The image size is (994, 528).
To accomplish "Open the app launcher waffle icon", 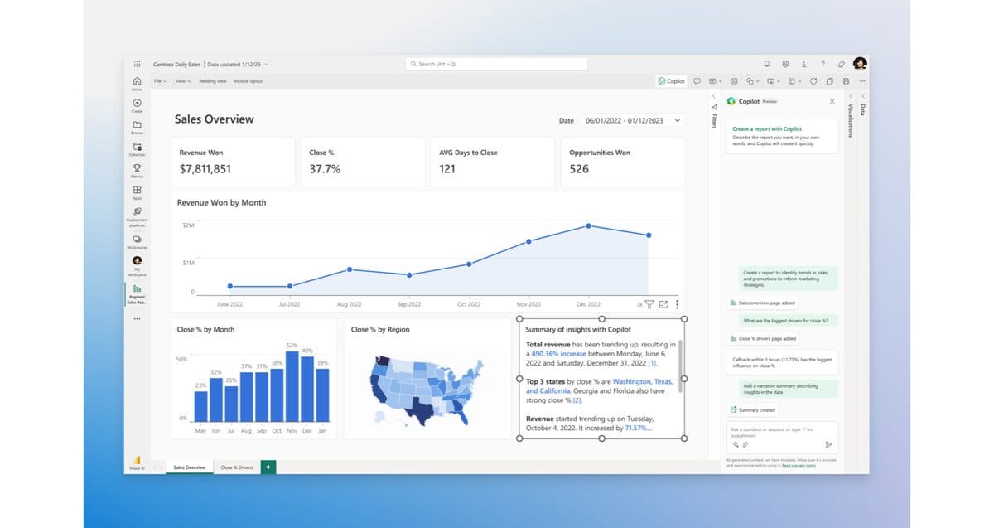I will pos(137,64).
